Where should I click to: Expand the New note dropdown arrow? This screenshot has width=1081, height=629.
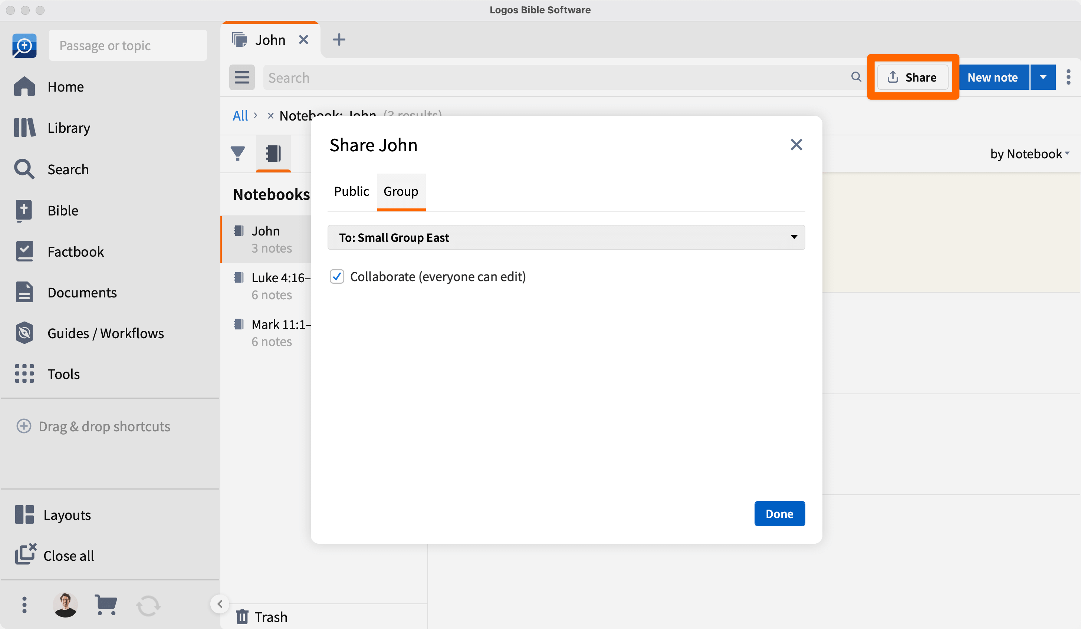1043,78
